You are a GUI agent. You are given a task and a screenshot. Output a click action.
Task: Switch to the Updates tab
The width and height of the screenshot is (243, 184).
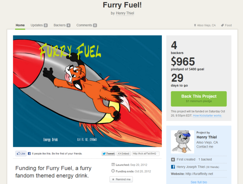[39, 25]
